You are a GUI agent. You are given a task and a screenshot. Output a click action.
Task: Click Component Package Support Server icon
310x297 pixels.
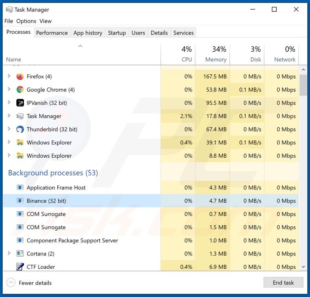click(20, 241)
